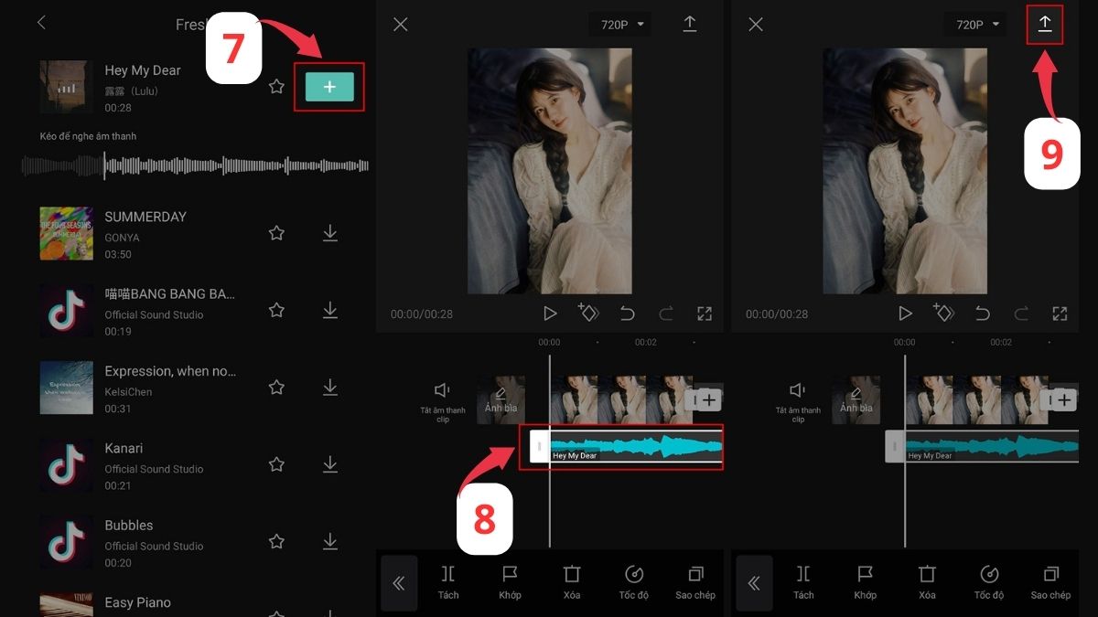The width and height of the screenshot is (1098, 617).
Task: Go back from the music list
Action: click(x=41, y=23)
